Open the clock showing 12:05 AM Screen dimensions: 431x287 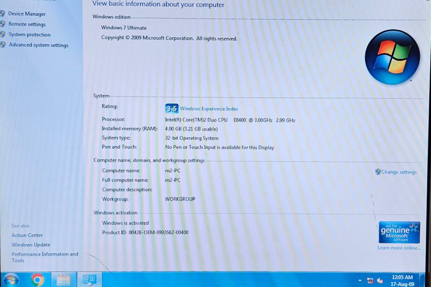coord(402,281)
